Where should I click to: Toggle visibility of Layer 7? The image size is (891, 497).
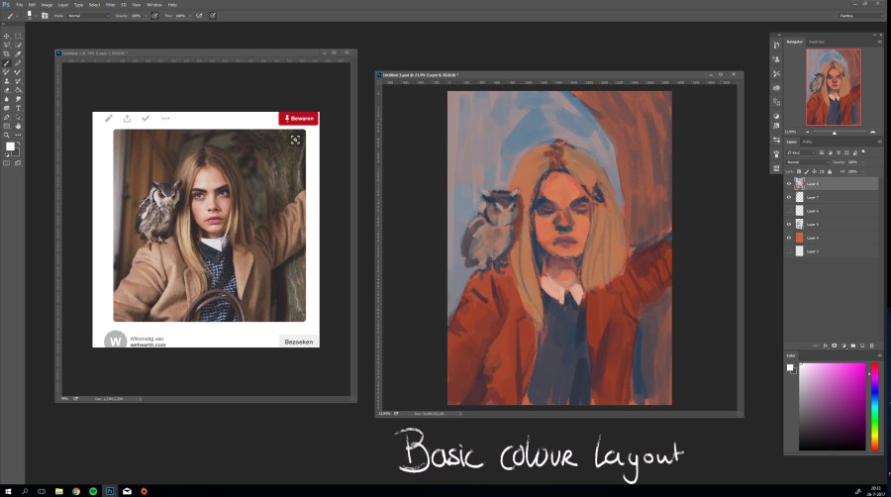click(x=789, y=198)
